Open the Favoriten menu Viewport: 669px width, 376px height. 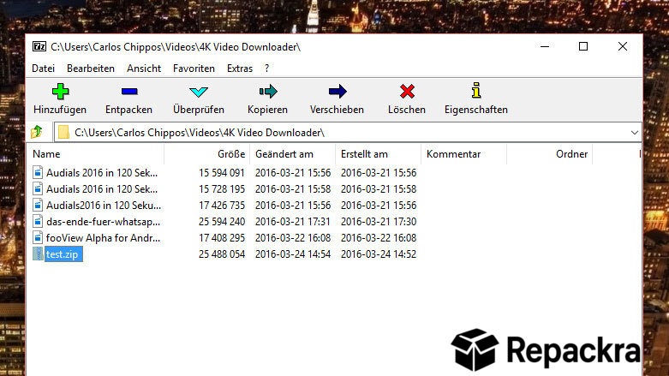tap(194, 69)
